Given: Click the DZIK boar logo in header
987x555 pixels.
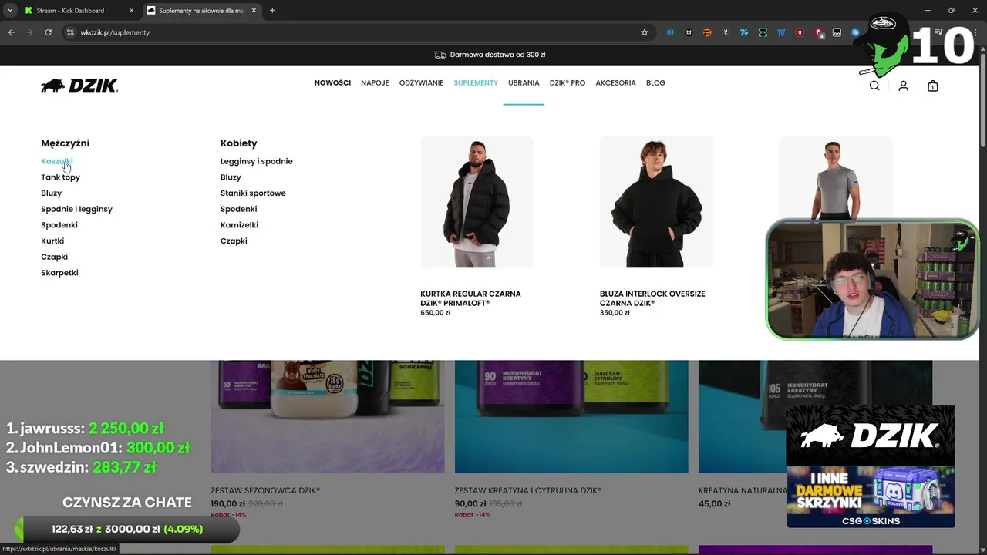Looking at the screenshot, I should 79,85.
